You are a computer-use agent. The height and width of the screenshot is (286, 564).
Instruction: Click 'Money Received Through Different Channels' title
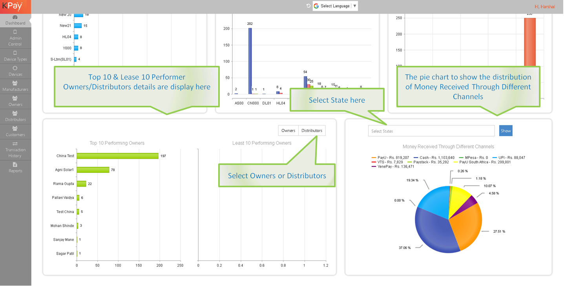448,147
